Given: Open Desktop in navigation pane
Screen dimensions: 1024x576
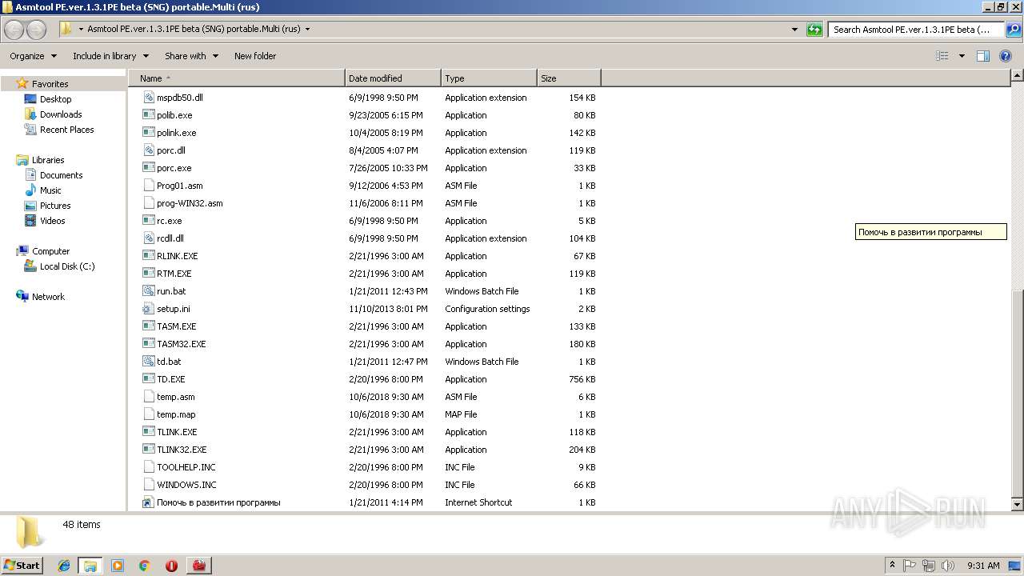Looking at the screenshot, I should point(55,99).
